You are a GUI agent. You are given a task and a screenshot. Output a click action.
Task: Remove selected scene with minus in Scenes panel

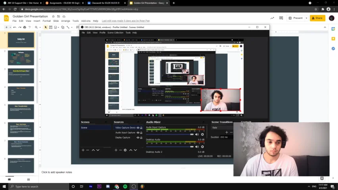click(88, 150)
